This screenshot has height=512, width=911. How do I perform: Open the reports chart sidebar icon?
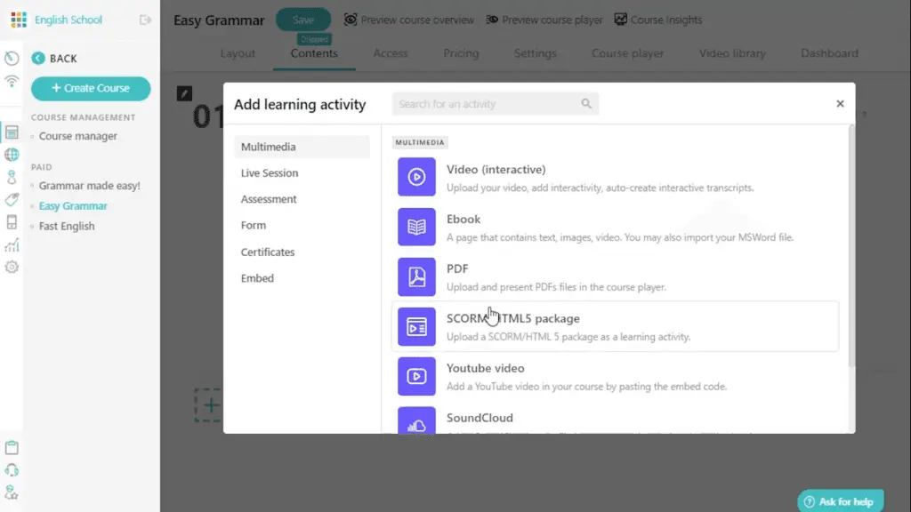[x=12, y=245]
